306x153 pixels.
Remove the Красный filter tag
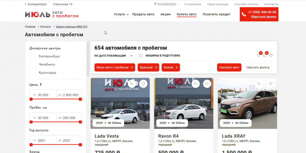point(156,68)
